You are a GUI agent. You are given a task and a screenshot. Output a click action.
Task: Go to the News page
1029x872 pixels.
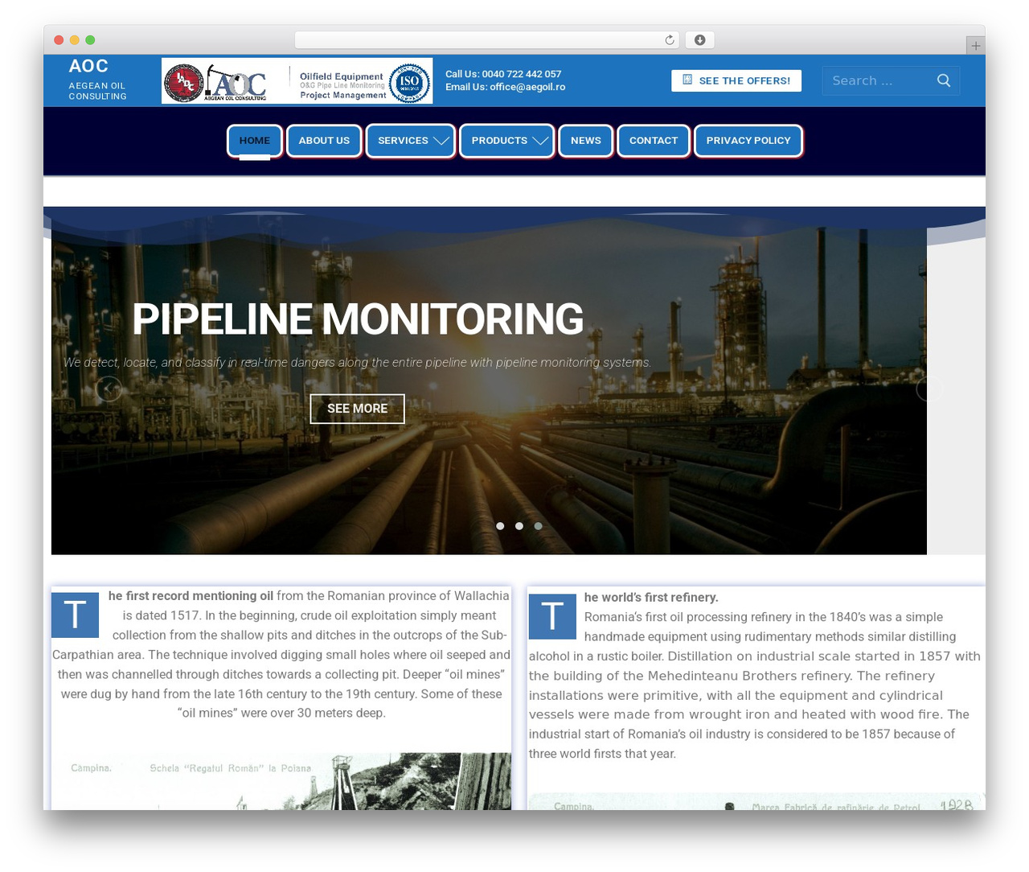(x=586, y=141)
